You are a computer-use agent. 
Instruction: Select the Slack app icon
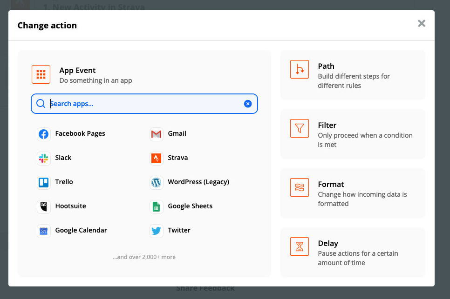coord(44,159)
